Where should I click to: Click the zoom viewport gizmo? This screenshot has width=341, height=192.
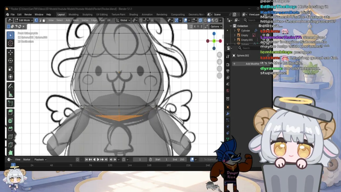click(x=220, y=55)
